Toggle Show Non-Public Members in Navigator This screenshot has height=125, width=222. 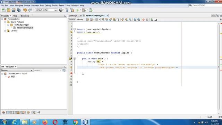18,112
